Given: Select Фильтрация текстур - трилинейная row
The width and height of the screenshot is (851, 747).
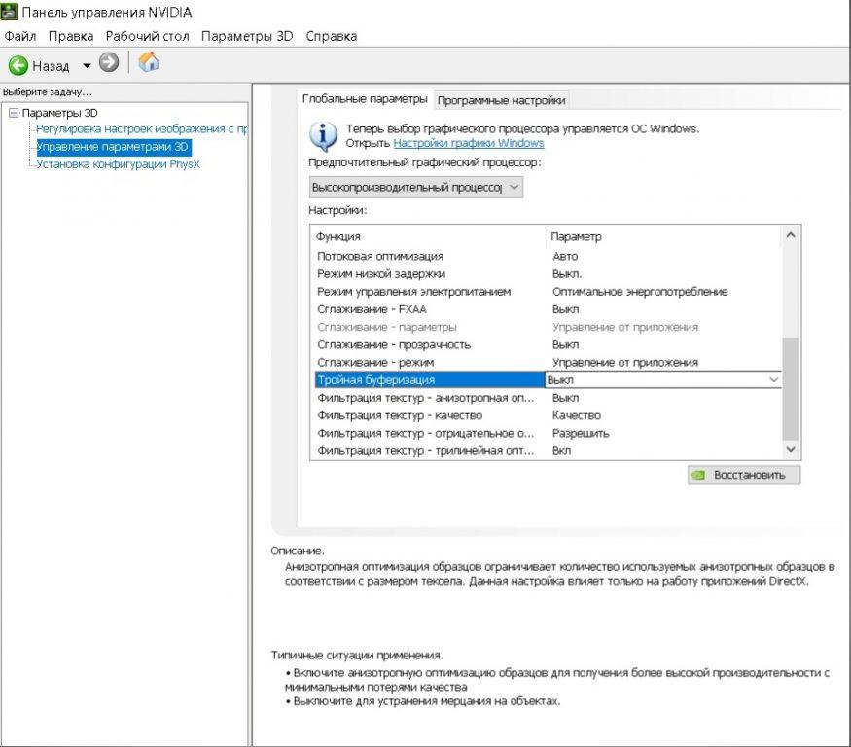Looking at the screenshot, I should pyautogui.click(x=549, y=450).
